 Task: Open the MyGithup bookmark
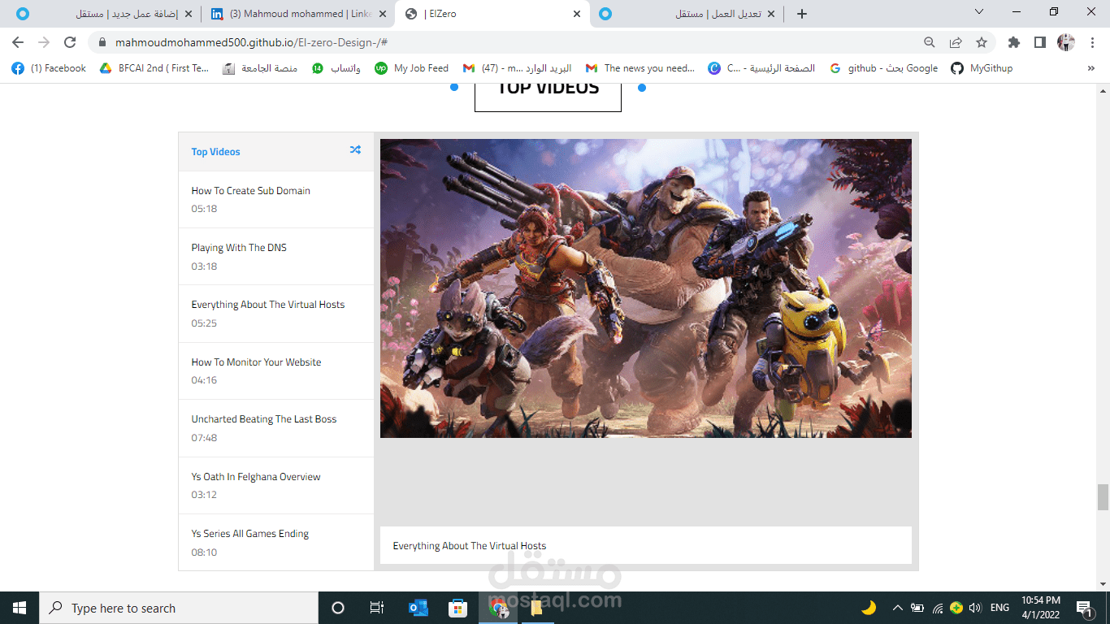982,68
